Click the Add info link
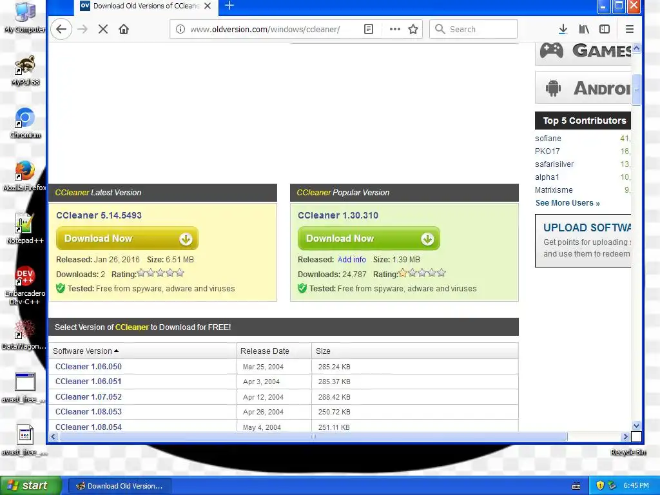Viewport: 660px width, 495px height. click(351, 260)
